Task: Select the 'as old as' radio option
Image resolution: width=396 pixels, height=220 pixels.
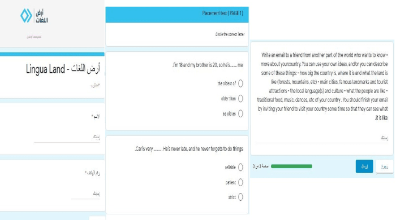Action: pyautogui.click(x=240, y=114)
